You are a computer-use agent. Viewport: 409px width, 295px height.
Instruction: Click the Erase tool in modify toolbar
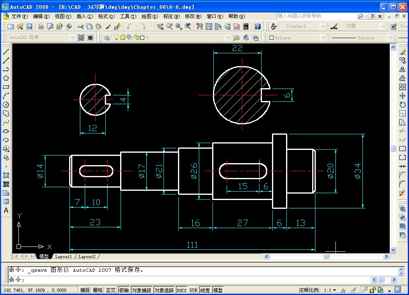coord(403,52)
